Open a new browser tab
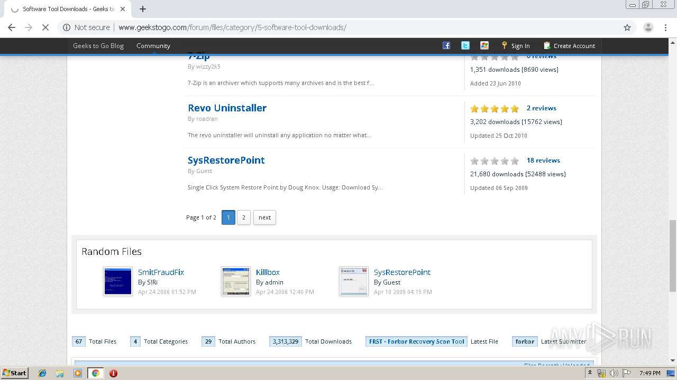This screenshot has height=380, width=677. [143, 9]
